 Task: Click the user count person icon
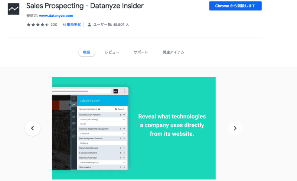click(x=89, y=25)
